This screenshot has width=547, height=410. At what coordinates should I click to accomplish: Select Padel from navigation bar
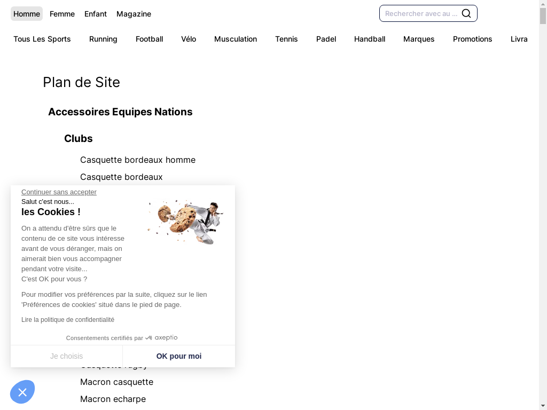point(326,39)
